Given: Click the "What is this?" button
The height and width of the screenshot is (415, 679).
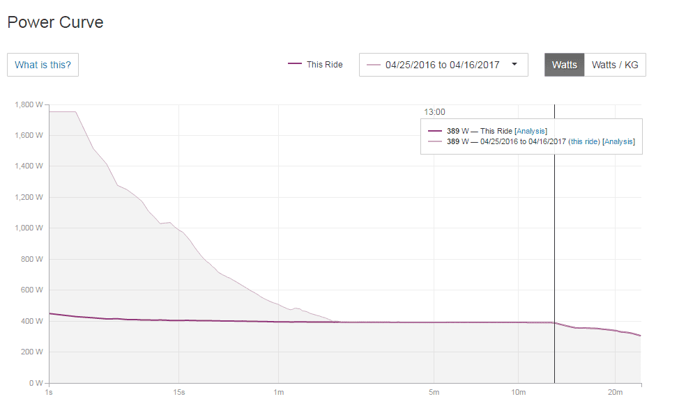Looking at the screenshot, I should pos(43,65).
